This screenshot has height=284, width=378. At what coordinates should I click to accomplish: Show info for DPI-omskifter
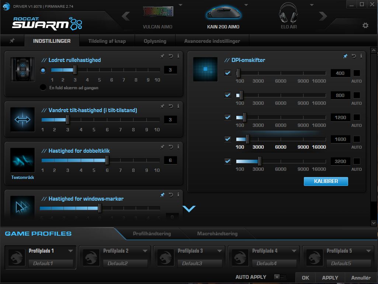361,56
